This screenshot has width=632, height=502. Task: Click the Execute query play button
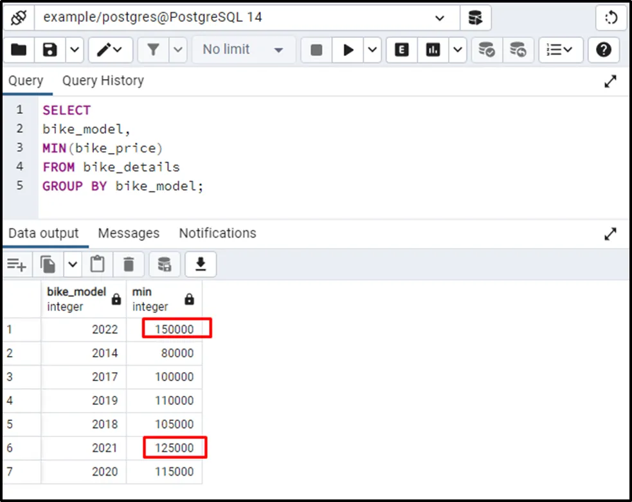click(x=348, y=49)
